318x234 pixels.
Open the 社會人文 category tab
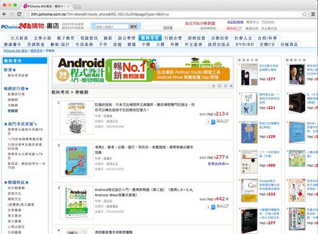pyautogui.click(x=243, y=38)
